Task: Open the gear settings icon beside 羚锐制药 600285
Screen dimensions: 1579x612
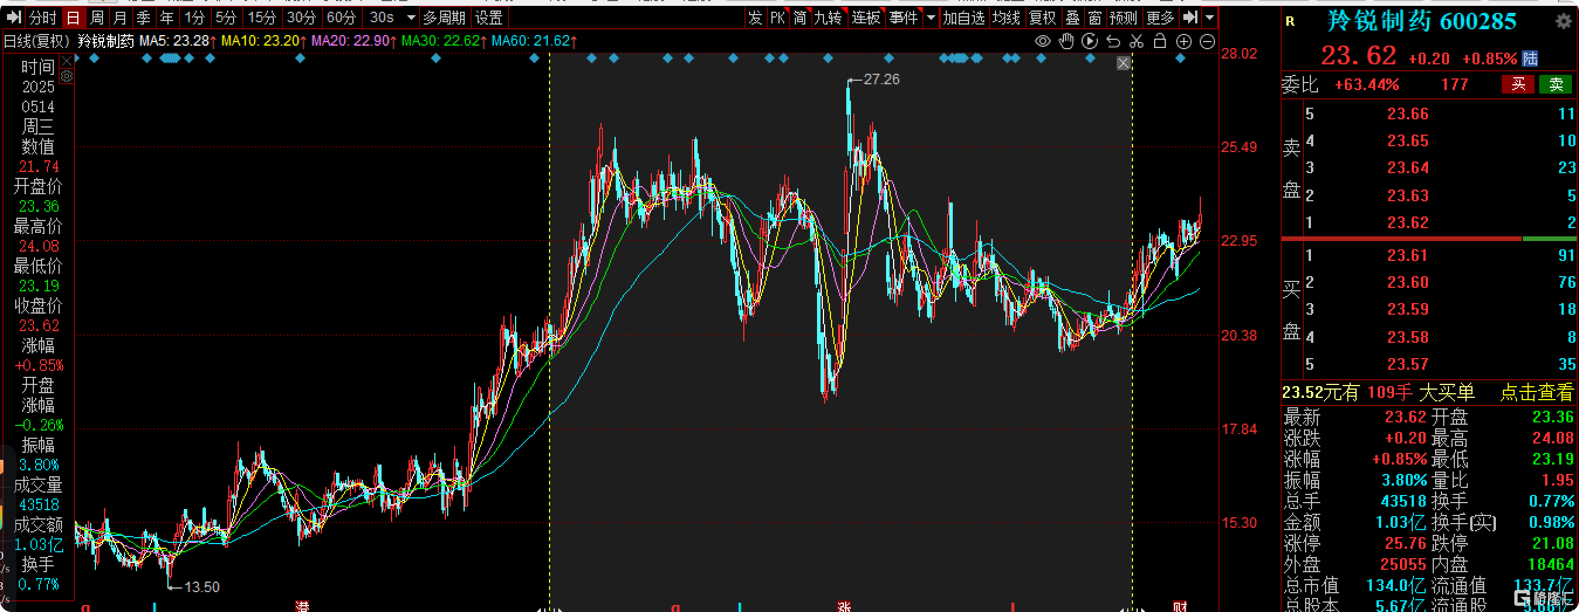Action: point(1564,22)
